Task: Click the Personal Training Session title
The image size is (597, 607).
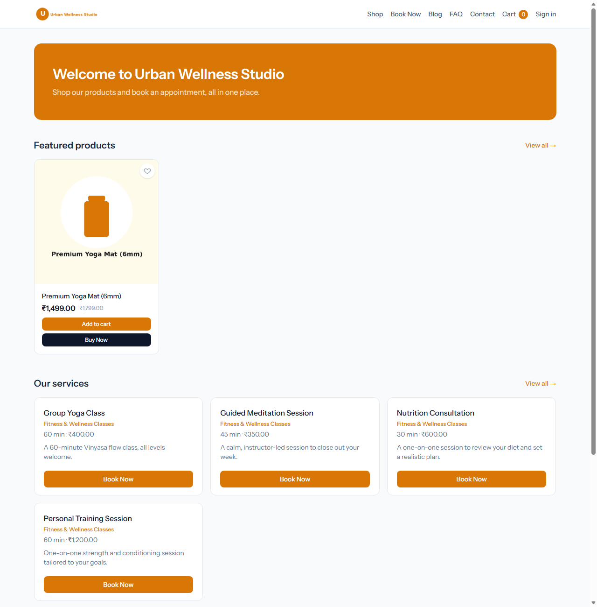Action: 88,518
